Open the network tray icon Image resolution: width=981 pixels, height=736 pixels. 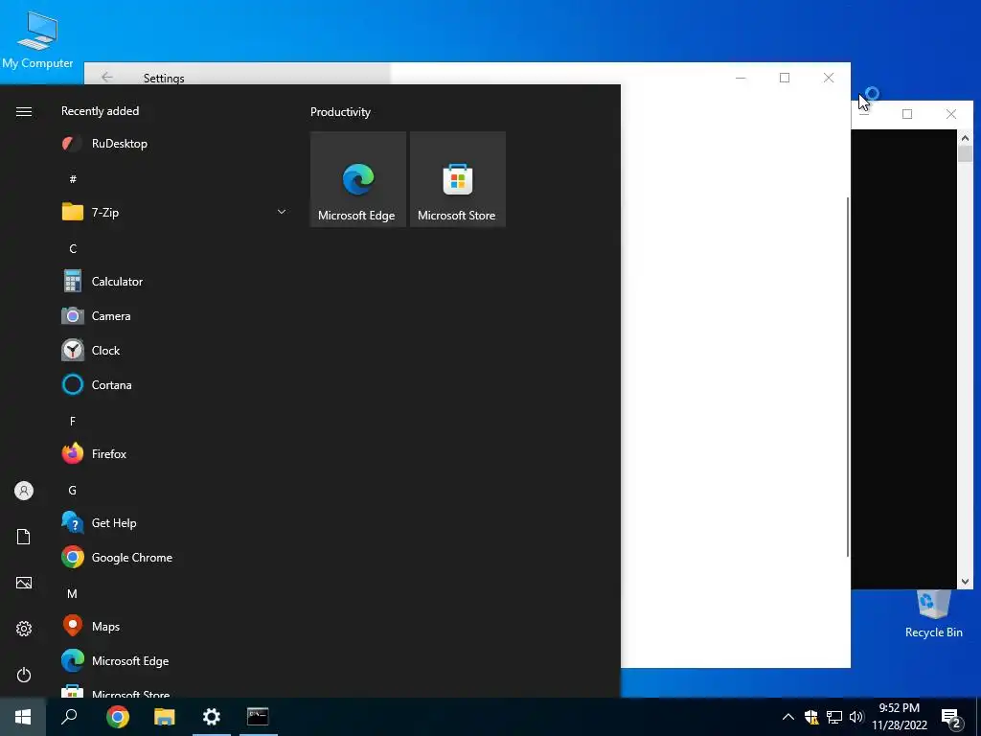point(834,717)
